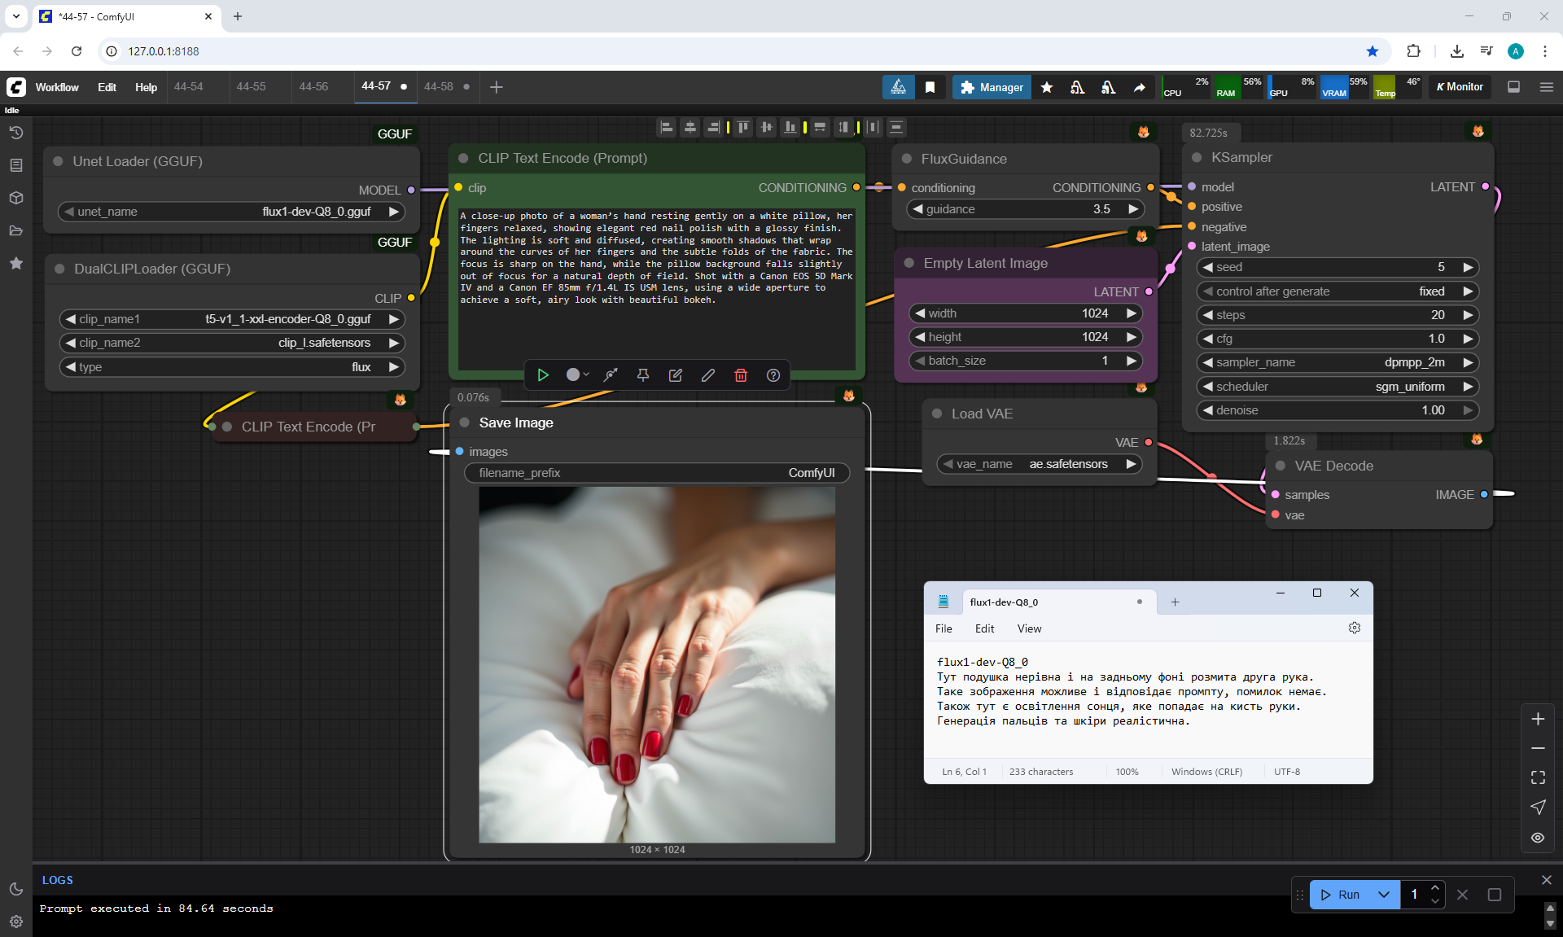Switch to workflow tab 44-55
1563x937 pixels.
[x=251, y=86]
